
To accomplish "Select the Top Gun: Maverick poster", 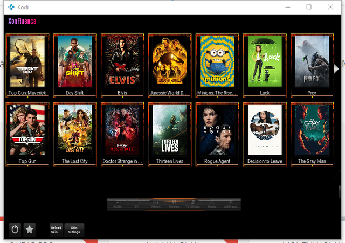I will (27, 65).
